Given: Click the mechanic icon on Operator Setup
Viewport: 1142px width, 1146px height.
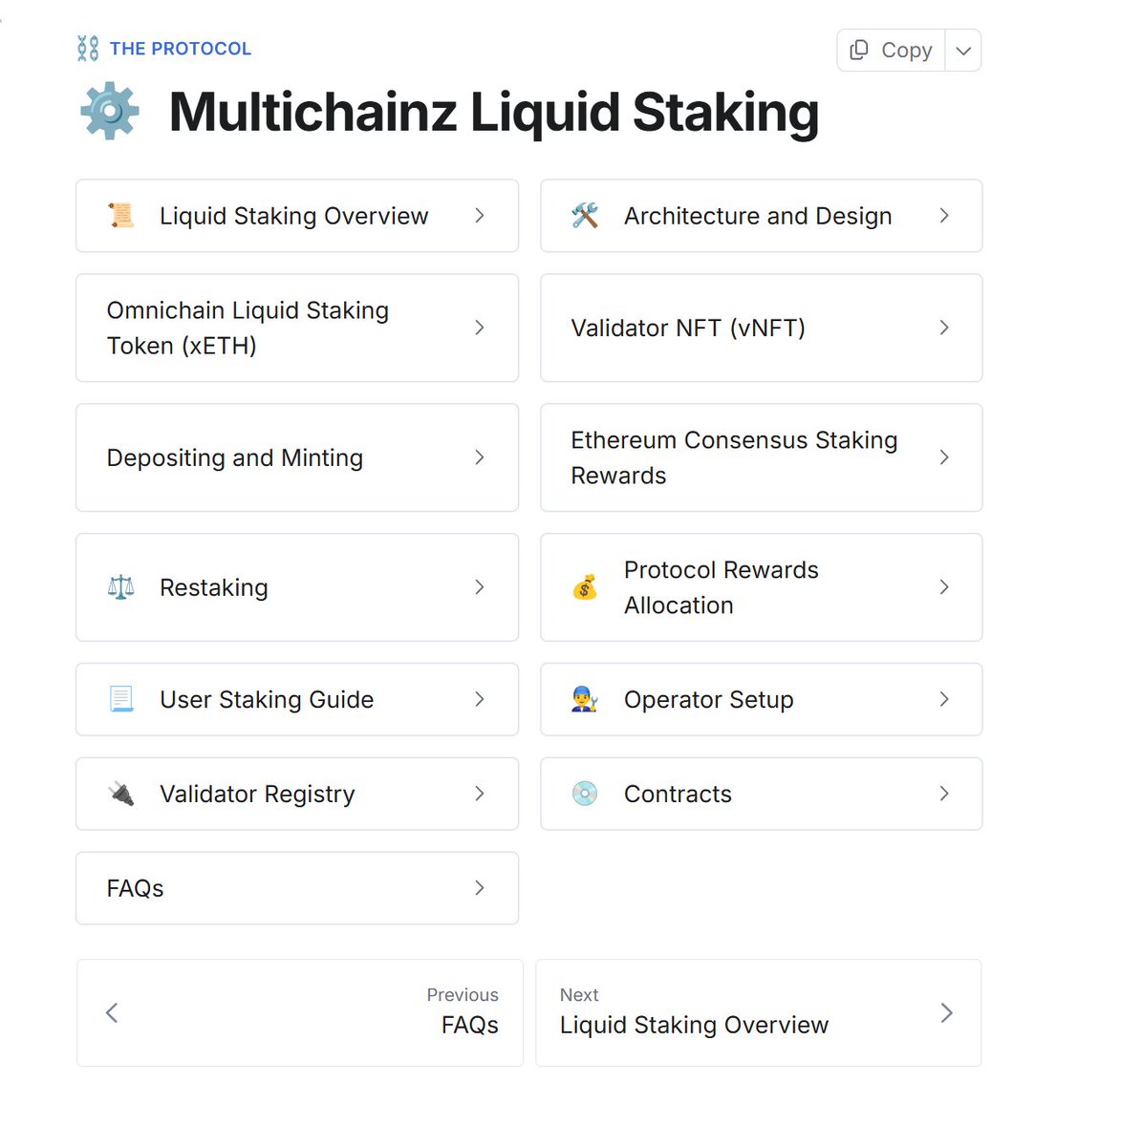Looking at the screenshot, I should [585, 699].
